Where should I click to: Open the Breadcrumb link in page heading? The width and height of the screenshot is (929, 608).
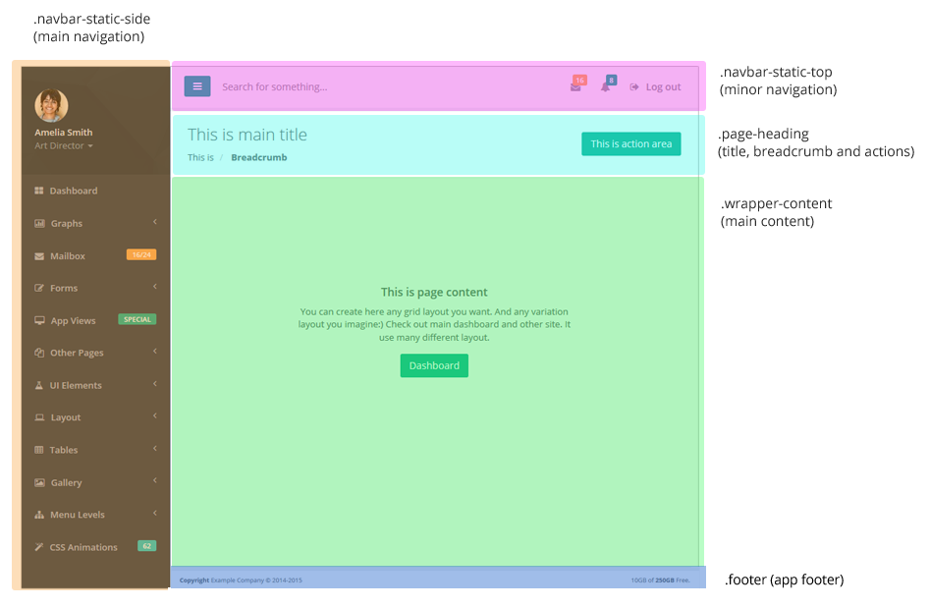[258, 156]
